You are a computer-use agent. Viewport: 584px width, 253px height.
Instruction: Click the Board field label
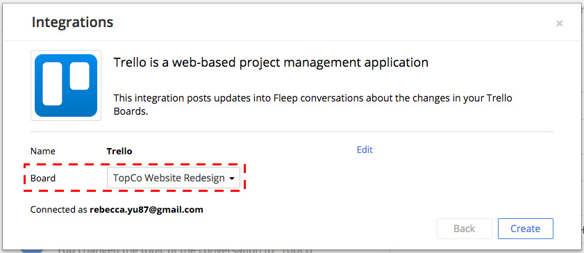[x=43, y=178]
